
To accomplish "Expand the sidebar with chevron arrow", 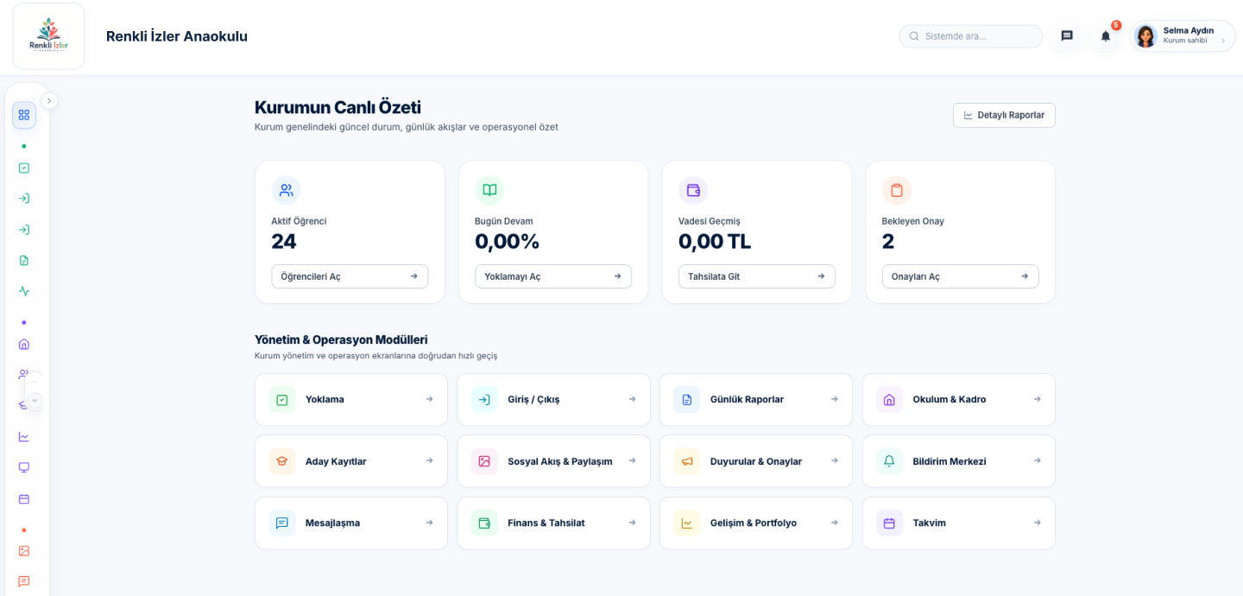I will (x=49, y=101).
